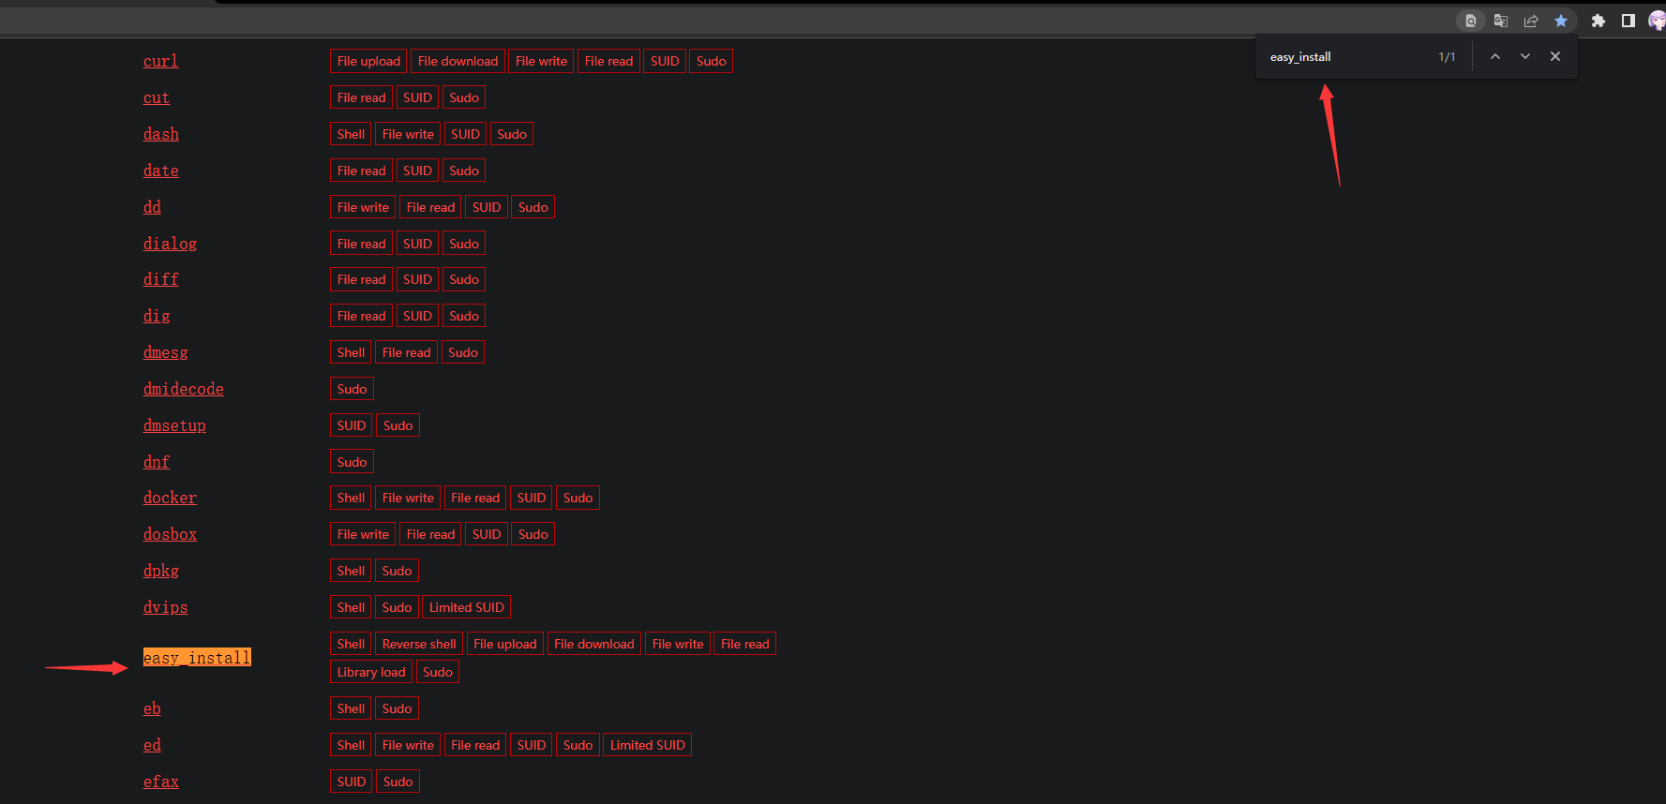
Task: Open the cut binary link
Action: 157,97
